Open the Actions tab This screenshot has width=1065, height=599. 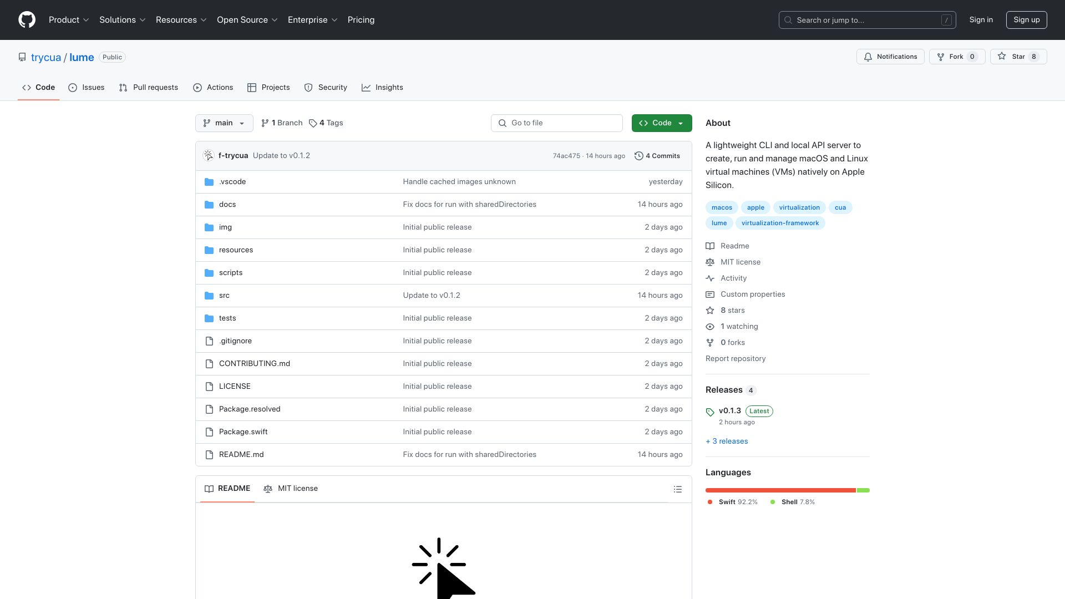213,88
